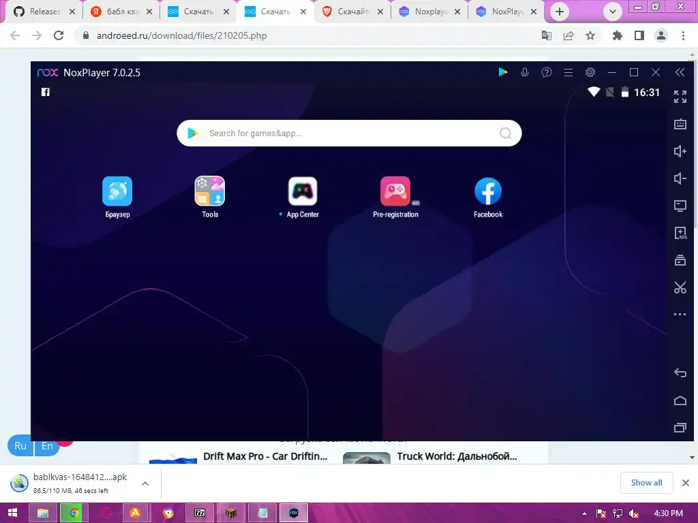Click the Android back button in NoxPlayer
This screenshot has width=698, height=523.
tap(680, 373)
